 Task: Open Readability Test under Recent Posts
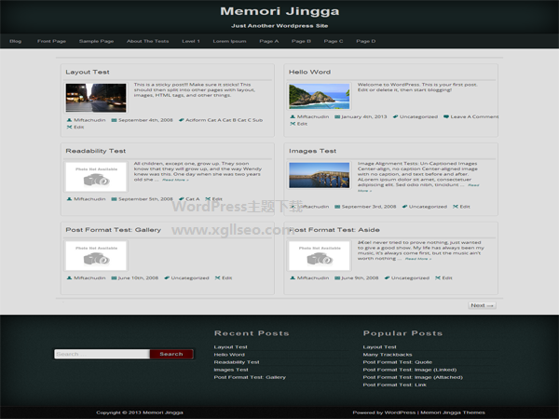(237, 362)
